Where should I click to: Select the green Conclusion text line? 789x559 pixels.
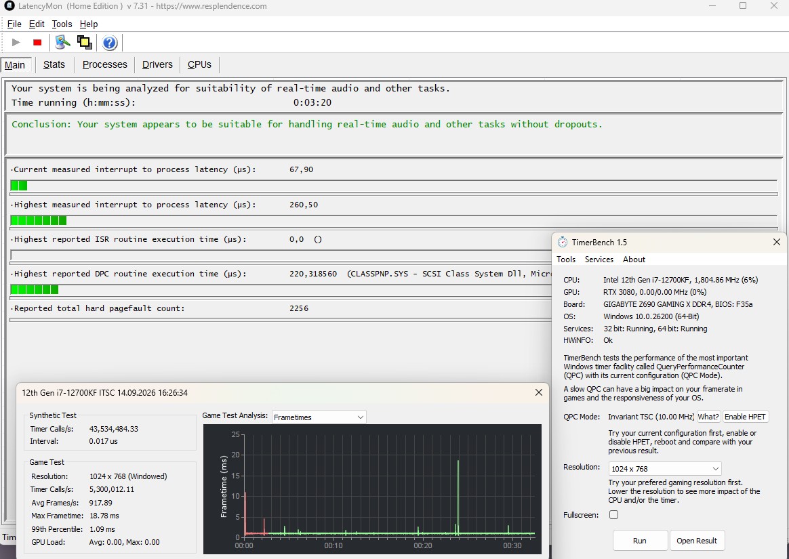click(307, 124)
